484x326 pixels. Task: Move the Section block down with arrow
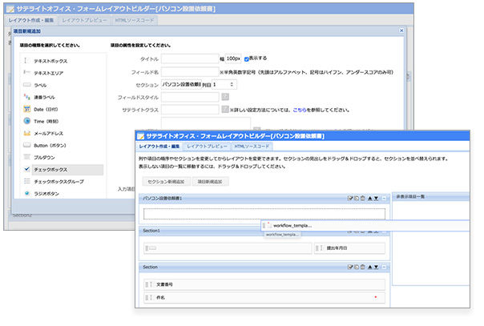point(376,267)
